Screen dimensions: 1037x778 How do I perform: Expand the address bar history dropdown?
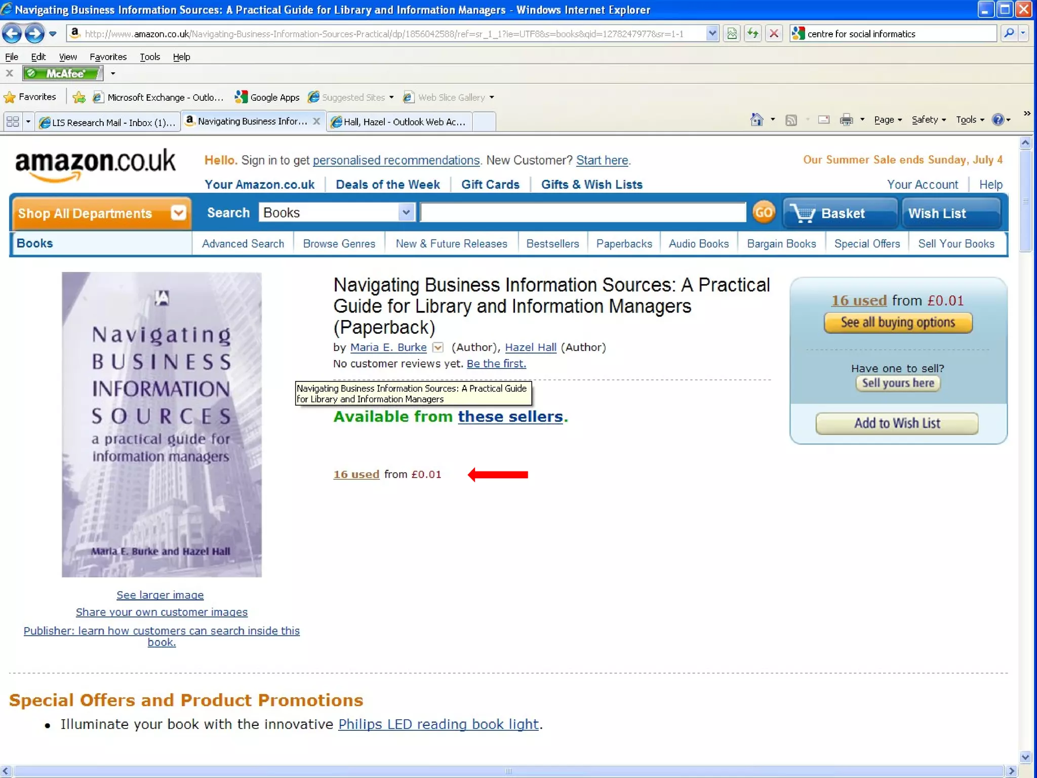(x=712, y=34)
